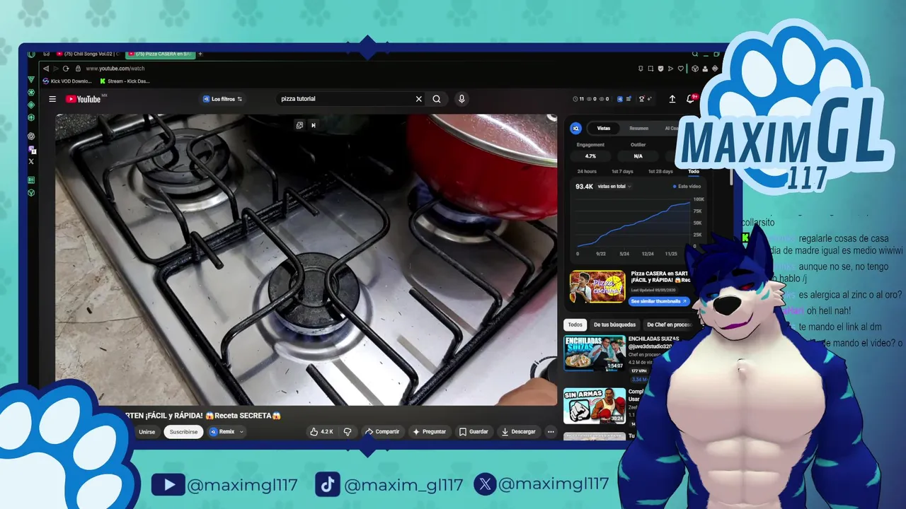Click the site padlock in address bar
Screen dimensions: 906x509
(78, 69)
